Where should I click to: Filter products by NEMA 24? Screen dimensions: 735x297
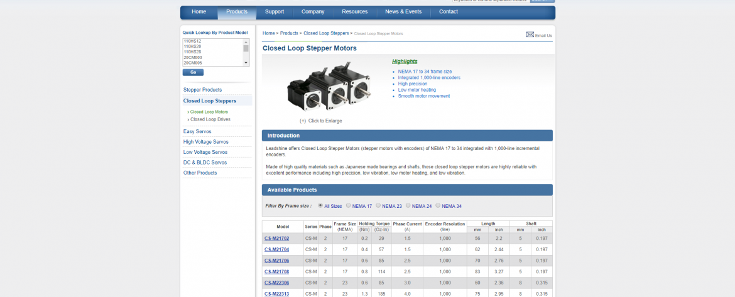(408, 205)
